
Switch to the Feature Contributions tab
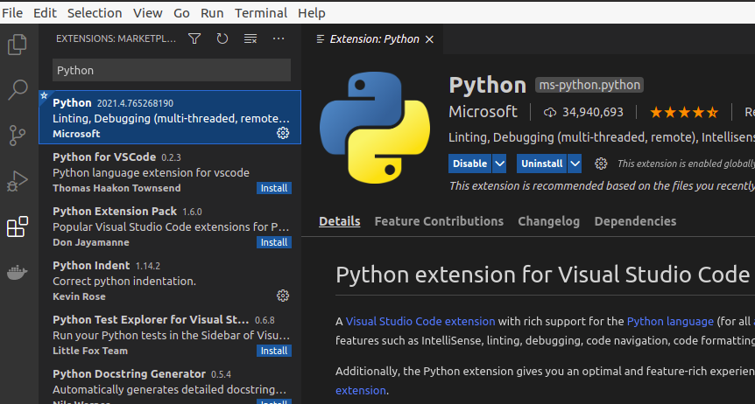click(x=439, y=221)
